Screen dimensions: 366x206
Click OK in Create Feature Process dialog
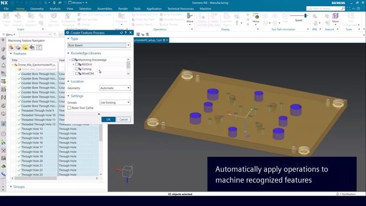pos(109,120)
